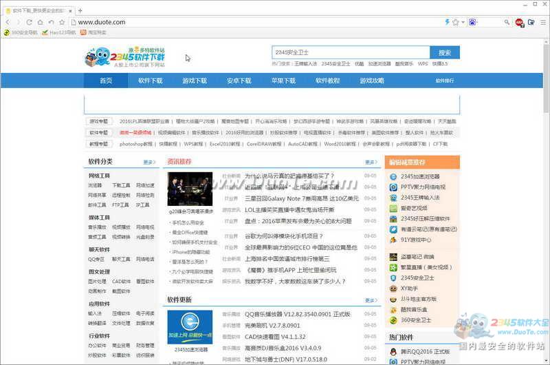The image size is (550, 365).
Task: Click PPTV聚力网络电视 icon in recommendations
Action: pyautogui.click(x=393, y=187)
